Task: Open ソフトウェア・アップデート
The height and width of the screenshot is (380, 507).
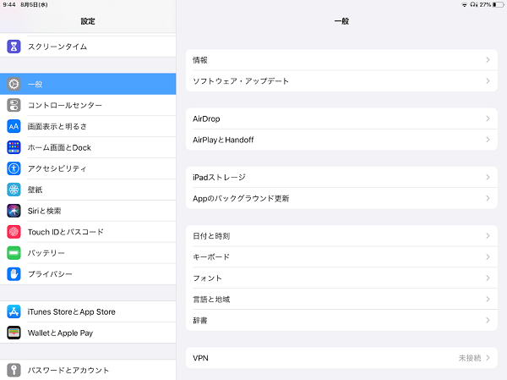Action: 341,81
